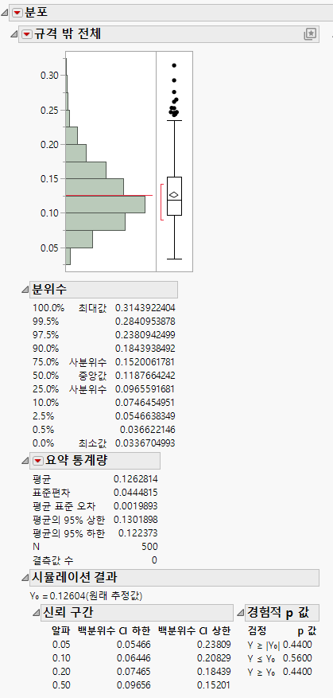
Task: Select the histogram bar between 0.15 and 0.175
Action: tap(86, 170)
